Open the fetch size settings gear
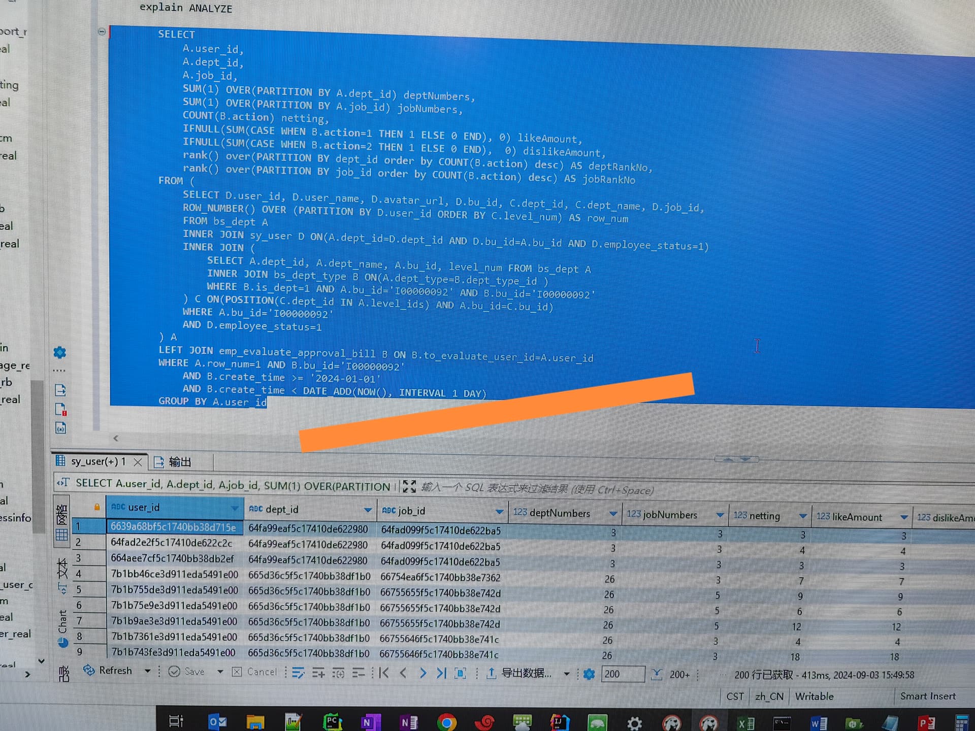 (x=589, y=674)
